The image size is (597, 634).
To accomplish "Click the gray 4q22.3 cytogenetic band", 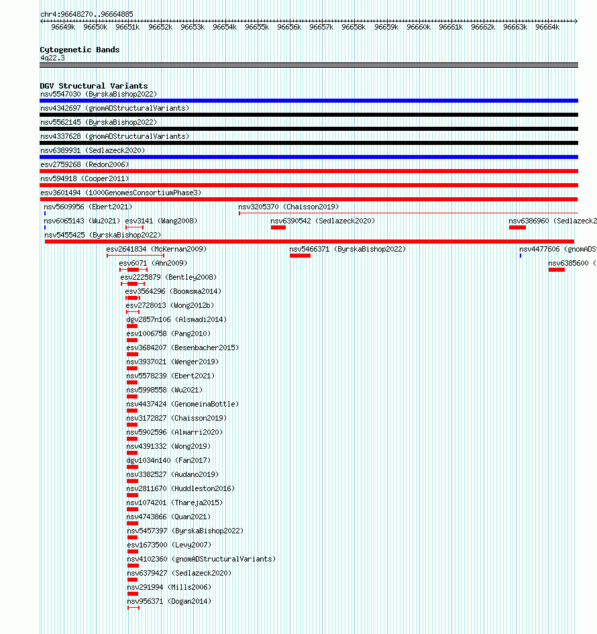I will click(x=309, y=65).
